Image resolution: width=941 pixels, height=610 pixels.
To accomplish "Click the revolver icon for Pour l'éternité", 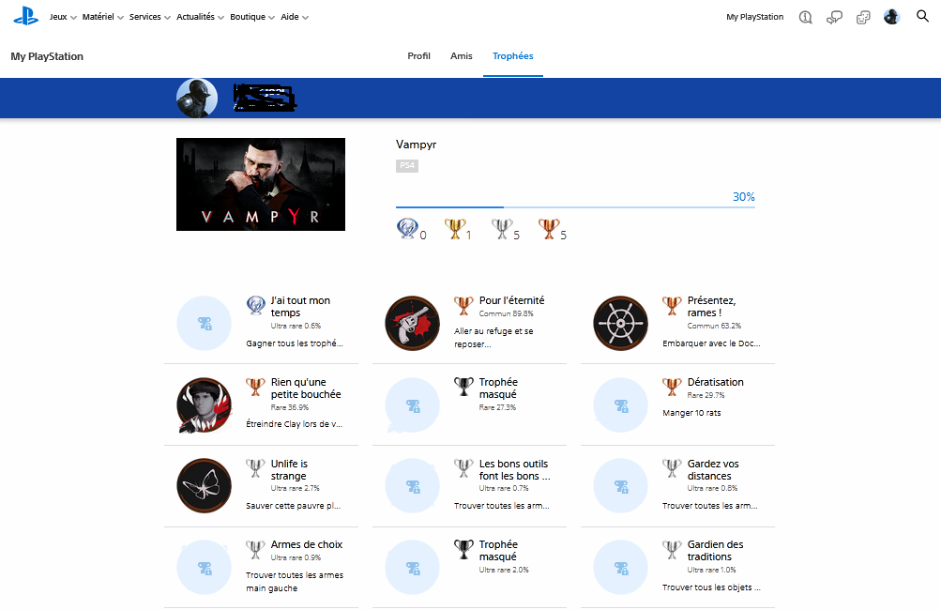I will [412, 323].
